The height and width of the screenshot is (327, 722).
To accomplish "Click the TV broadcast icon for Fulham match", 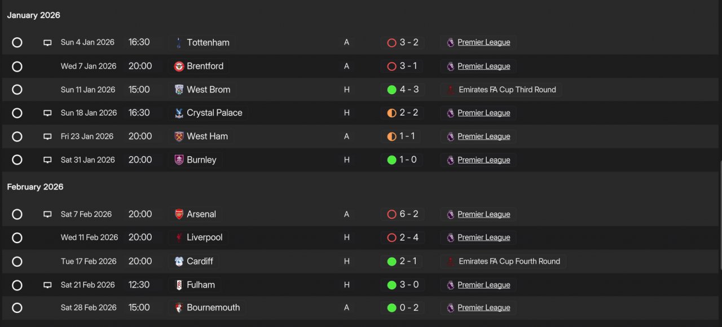I will (47, 285).
